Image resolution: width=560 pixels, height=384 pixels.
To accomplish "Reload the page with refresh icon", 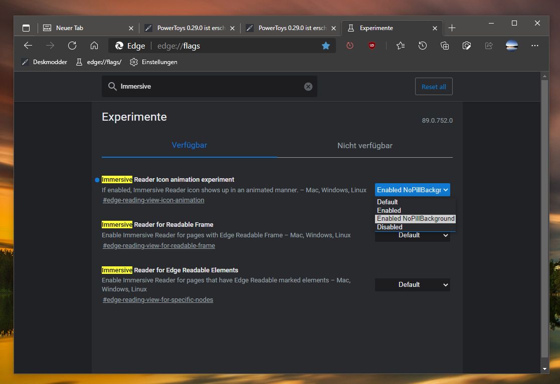I will click(72, 46).
